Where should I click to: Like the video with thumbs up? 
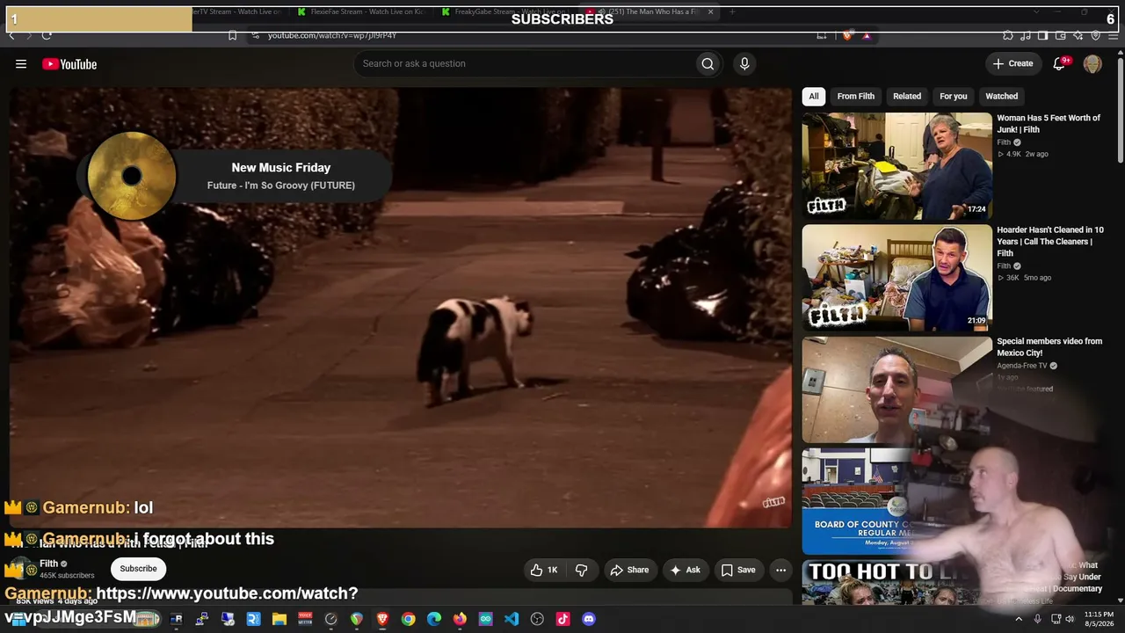(x=544, y=570)
